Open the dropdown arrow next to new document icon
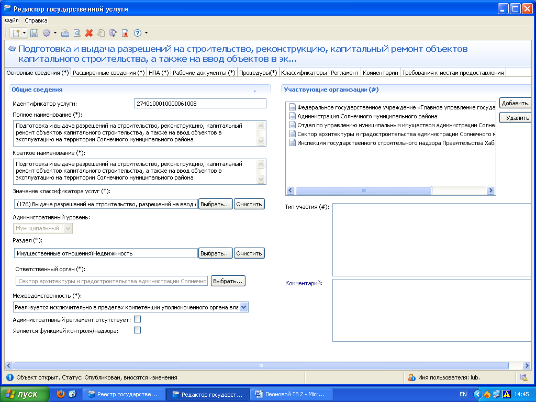 coord(25,33)
